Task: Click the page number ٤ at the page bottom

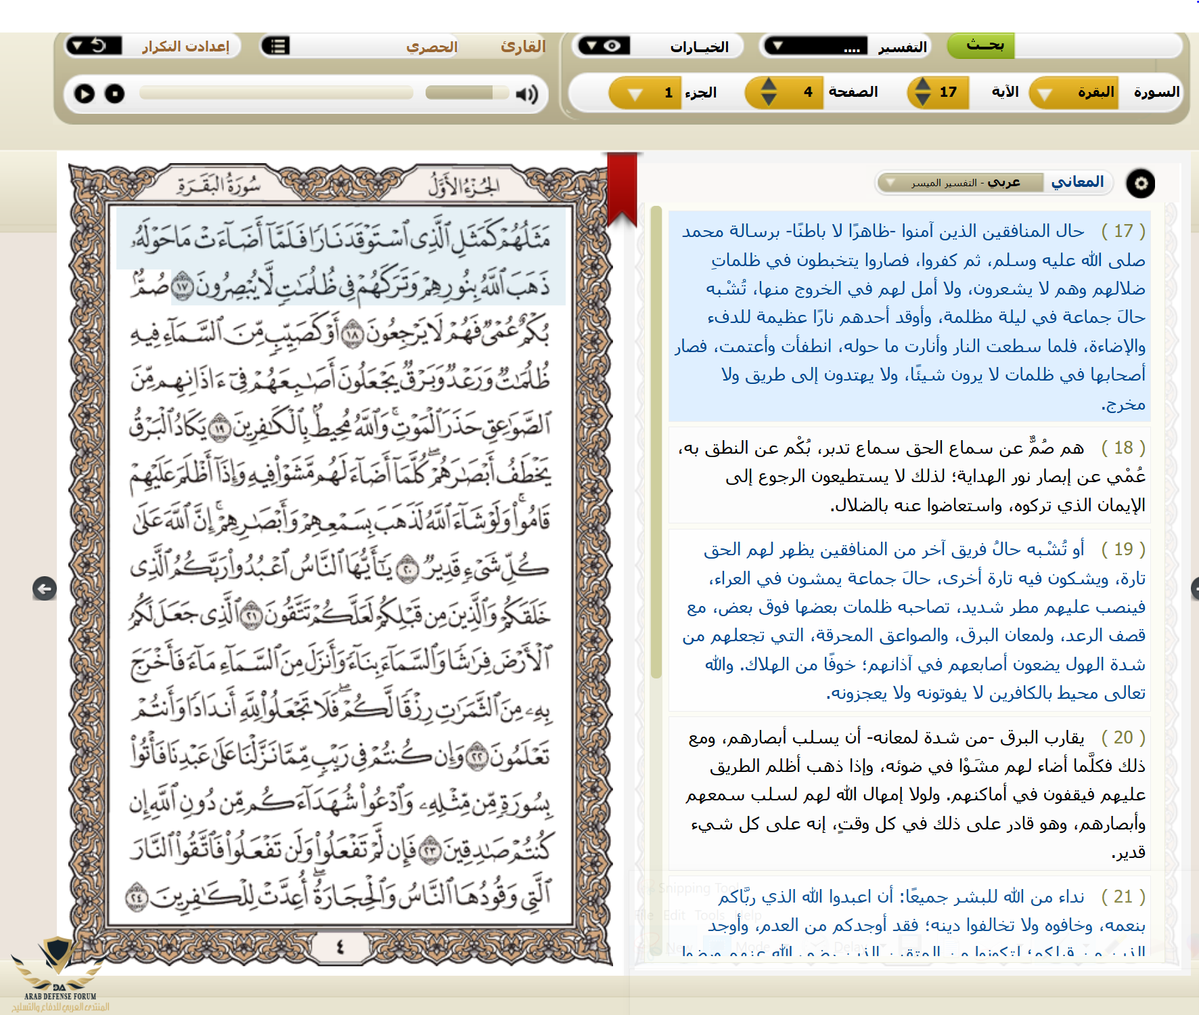Action: [x=340, y=947]
